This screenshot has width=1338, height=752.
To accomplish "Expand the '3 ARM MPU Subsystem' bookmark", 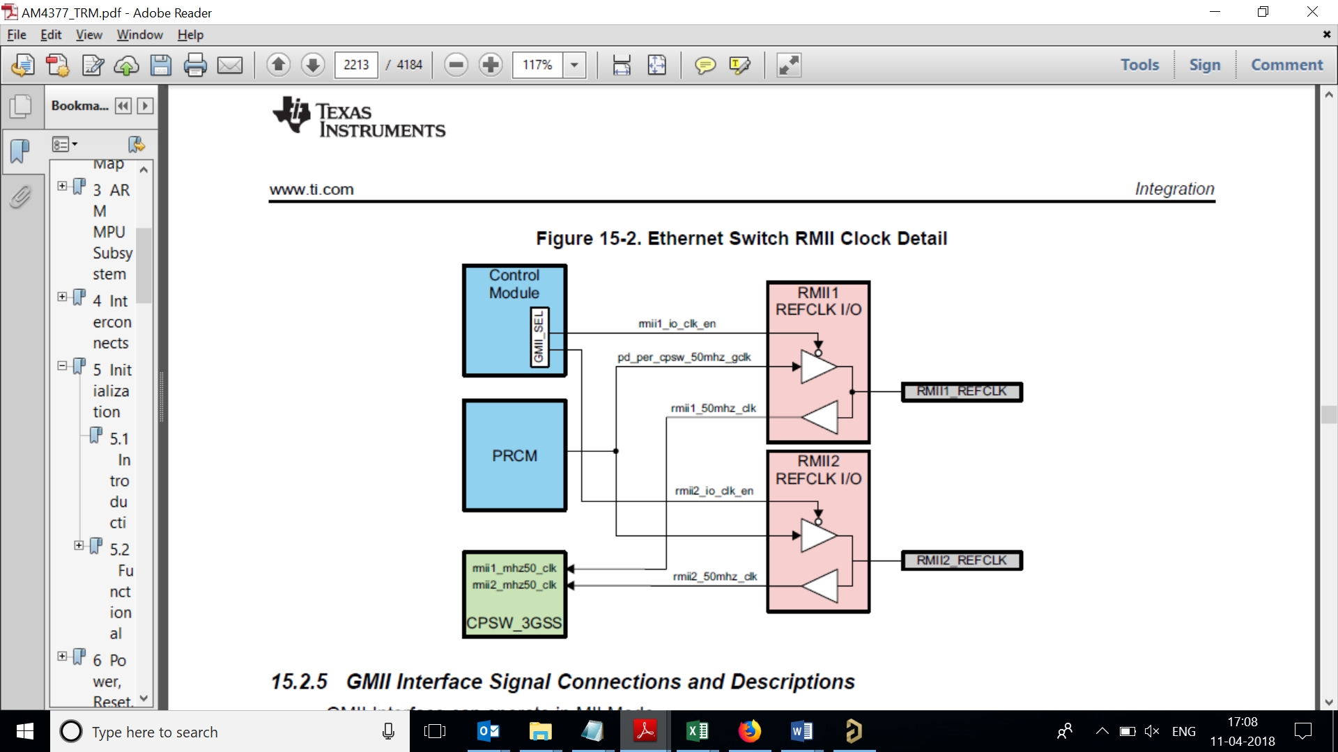I will [62, 187].
